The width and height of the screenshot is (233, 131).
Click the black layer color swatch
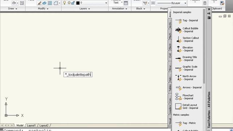point(78,3)
